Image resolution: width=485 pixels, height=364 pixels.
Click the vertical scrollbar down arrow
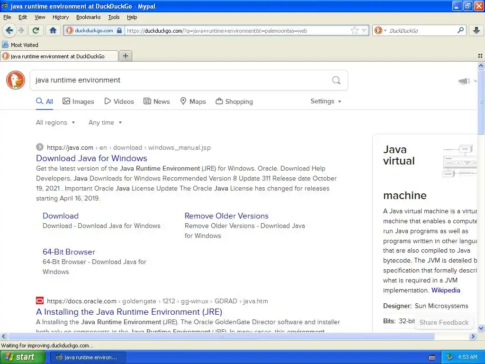pos(481,328)
